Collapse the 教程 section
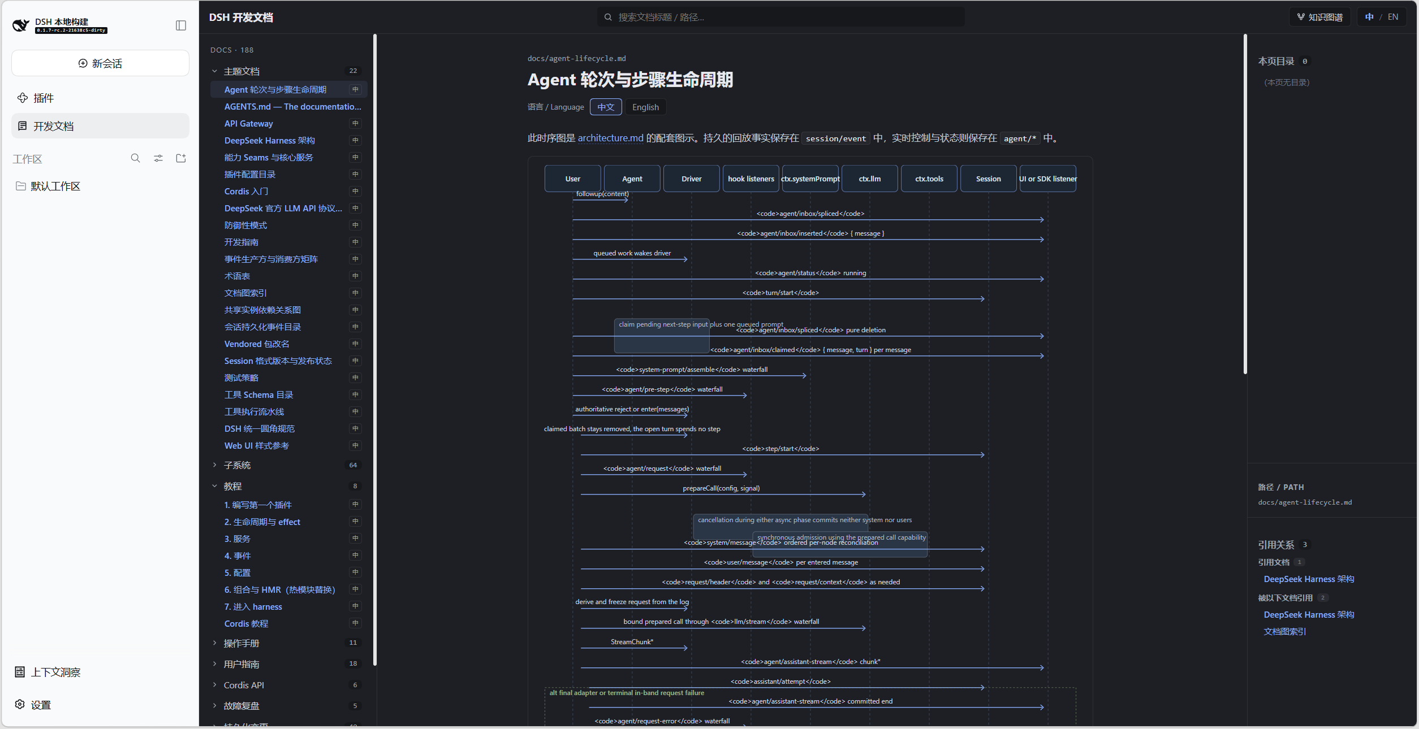Viewport: 1419px width, 729px height. (289, 486)
